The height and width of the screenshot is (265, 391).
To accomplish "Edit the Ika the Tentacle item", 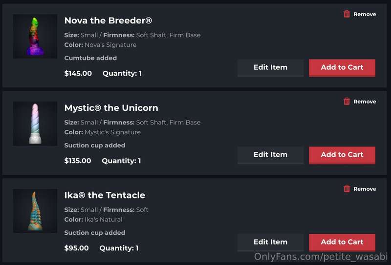I will [271, 243].
